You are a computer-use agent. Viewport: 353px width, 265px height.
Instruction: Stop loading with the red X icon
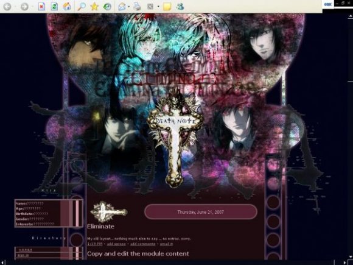[x=41, y=7]
